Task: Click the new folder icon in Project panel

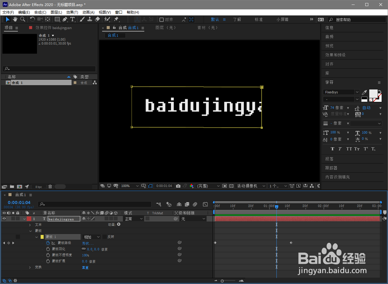Action: 12,187
